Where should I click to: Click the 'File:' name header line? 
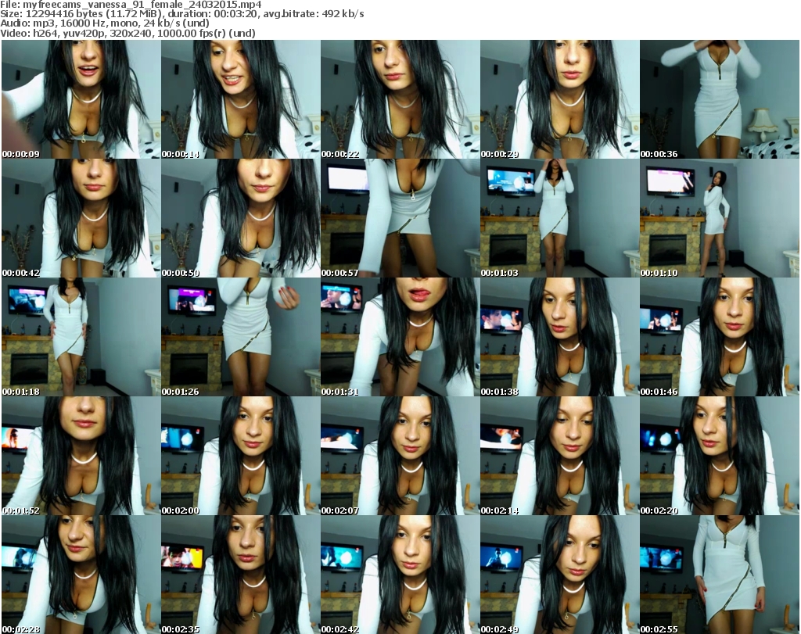coord(131,5)
